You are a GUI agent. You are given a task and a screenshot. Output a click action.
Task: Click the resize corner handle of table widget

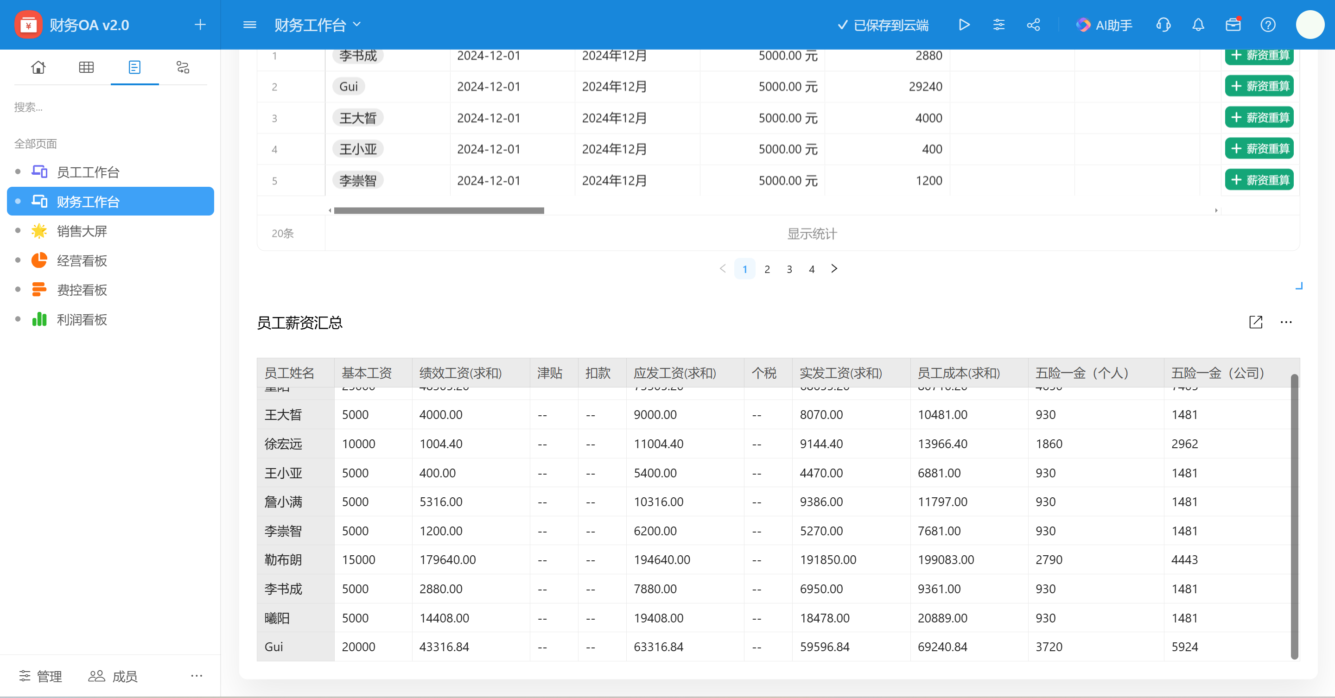(1299, 286)
